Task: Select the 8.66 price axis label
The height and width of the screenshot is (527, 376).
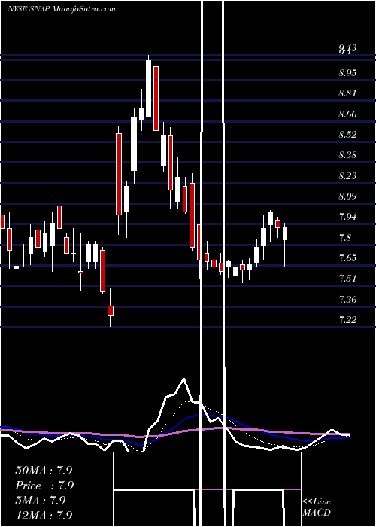Action: 347,114
